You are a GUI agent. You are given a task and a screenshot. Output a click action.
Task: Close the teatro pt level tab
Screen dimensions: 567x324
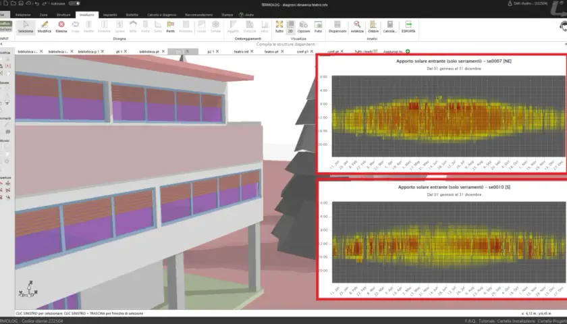(282, 51)
